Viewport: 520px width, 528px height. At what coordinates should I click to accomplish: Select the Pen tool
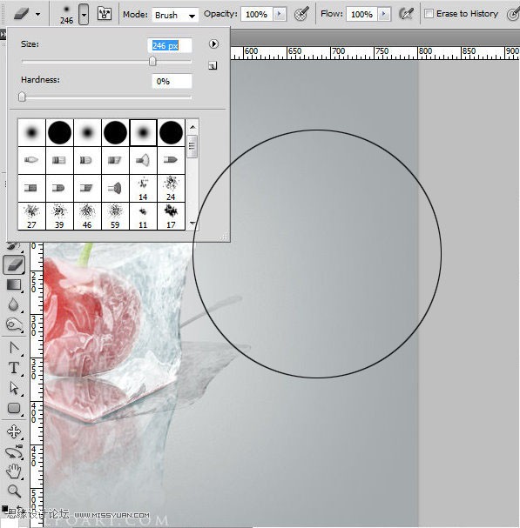pyautogui.click(x=14, y=348)
